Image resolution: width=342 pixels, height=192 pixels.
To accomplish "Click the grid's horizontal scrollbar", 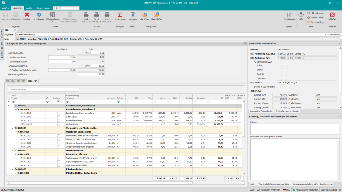I will click(x=100, y=183).
